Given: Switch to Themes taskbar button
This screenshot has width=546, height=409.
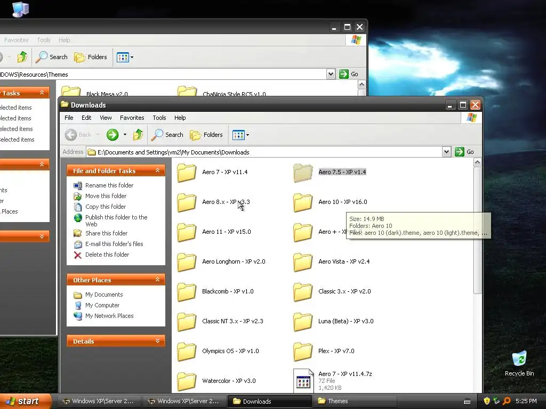Looking at the screenshot, I should coord(354,401).
